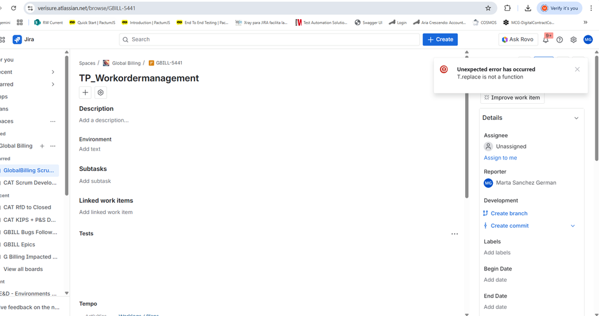Click the plus add-content button under title

(85, 92)
